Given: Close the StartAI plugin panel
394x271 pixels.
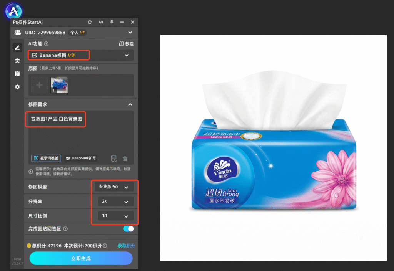Looking at the screenshot, I should [133, 22].
